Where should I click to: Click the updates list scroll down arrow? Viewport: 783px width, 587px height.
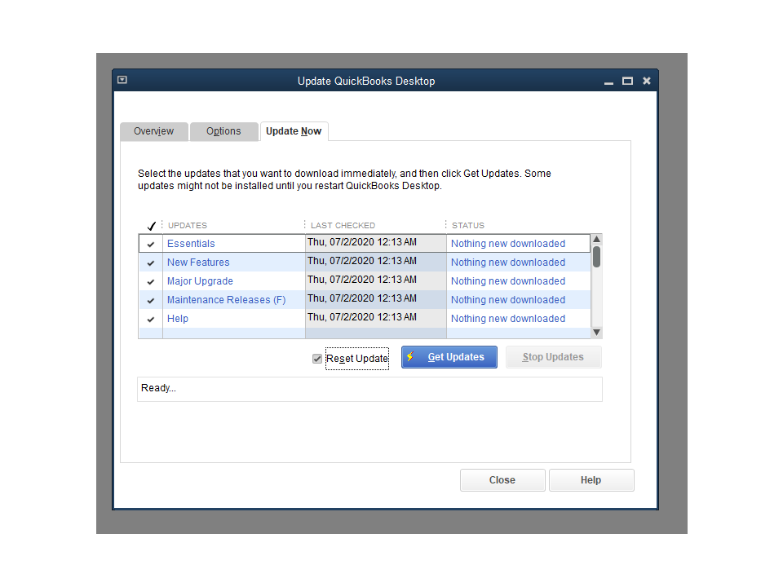click(x=596, y=333)
